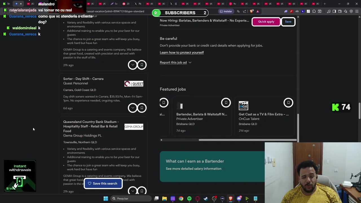Open the Queensland Country Bank Stadium job title

click(91, 126)
